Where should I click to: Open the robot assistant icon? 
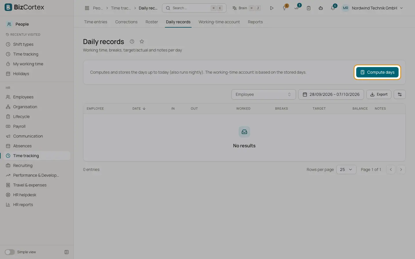(x=320, y=8)
